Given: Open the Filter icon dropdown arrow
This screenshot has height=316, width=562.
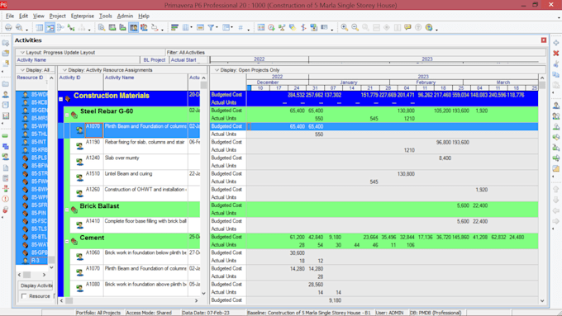Looking at the screenshot, I should (x=217, y=28).
